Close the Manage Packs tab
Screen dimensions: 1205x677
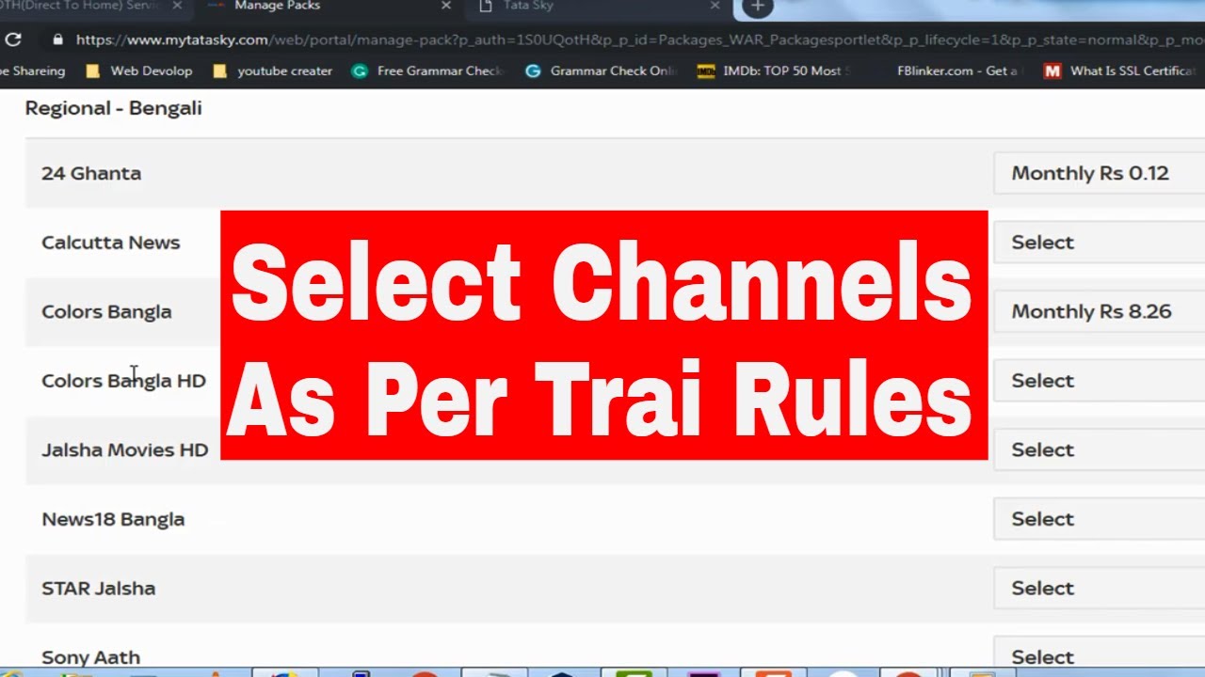(x=446, y=6)
